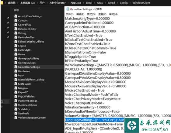Viewport: 171px width, 133px height.
Task: Expand the chevron after AppData in the path
Action: click(x=83, y=3)
